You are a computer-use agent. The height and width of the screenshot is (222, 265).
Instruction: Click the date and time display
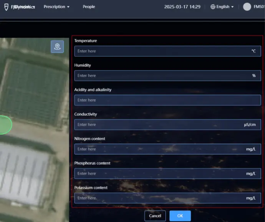[182, 7]
